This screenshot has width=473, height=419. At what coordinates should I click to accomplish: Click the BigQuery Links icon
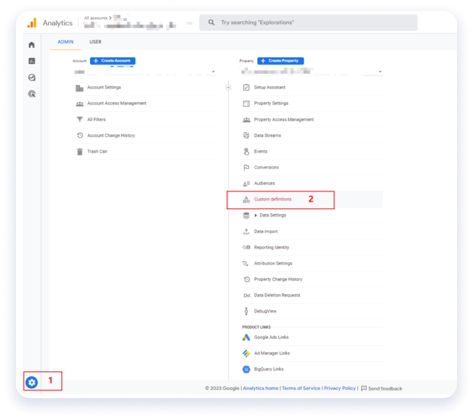pyautogui.click(x=246, y=369)
